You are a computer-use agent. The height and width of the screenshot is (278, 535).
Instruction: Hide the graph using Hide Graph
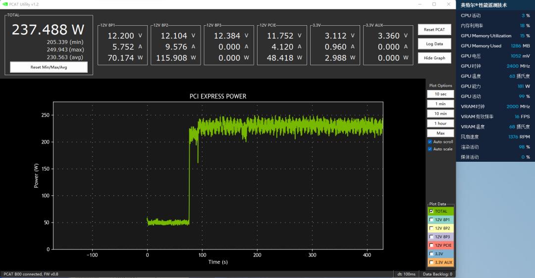(434, 58)
